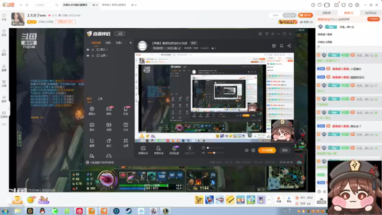Click the 录制 record button
Image resolution: width=382 pixels, height=215 pixels.
(x=285, y=150)
